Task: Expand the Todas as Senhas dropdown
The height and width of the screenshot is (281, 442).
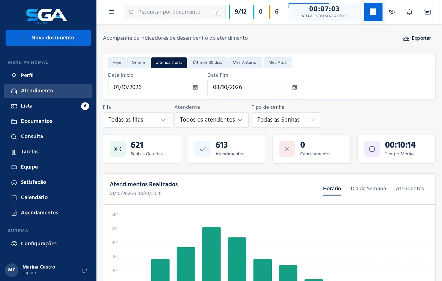Action: [x=286, y=120]
